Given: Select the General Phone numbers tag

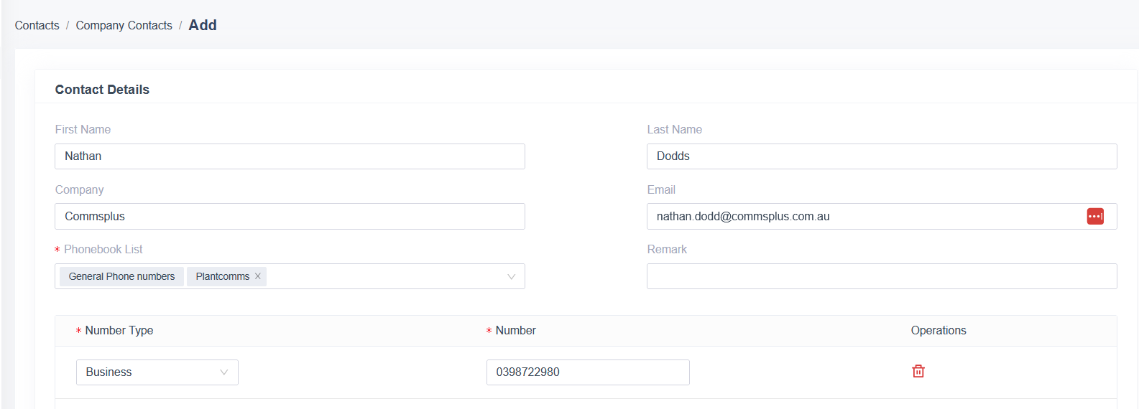Looking at the screenshot, I should point(121,276).
